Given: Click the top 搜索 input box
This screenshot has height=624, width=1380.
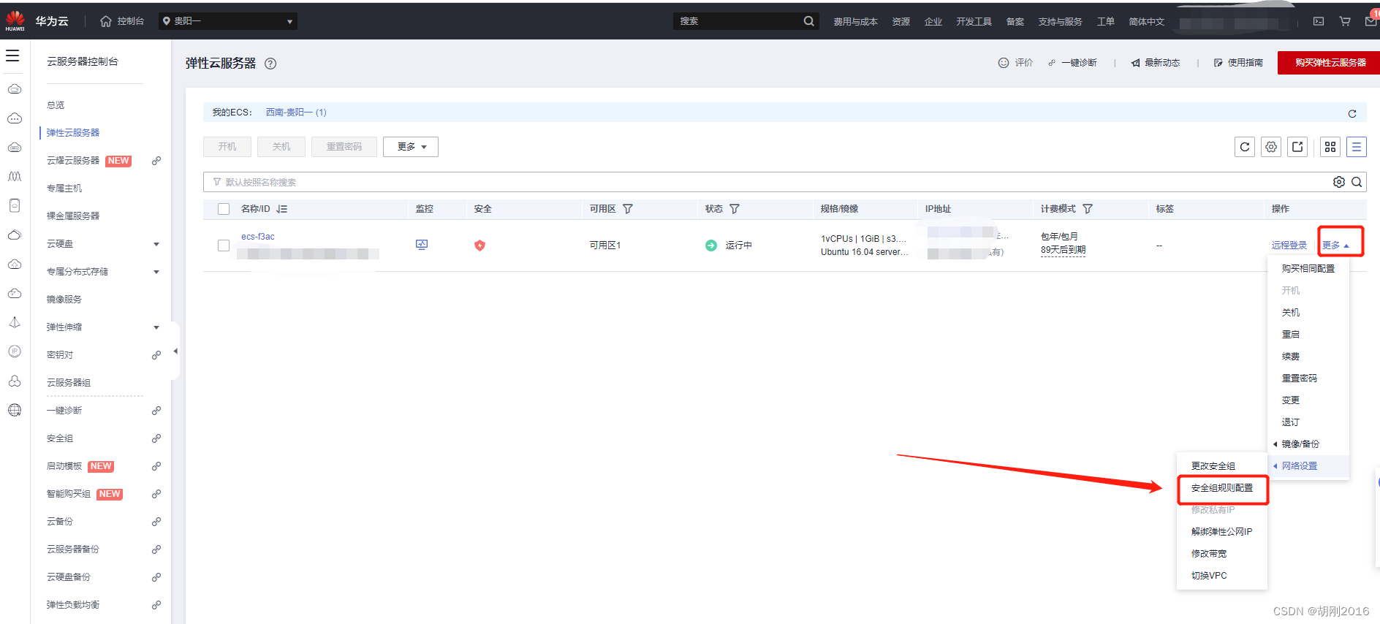Looking at the screenshot, I should pyautogui.click(x=737, y=21).
